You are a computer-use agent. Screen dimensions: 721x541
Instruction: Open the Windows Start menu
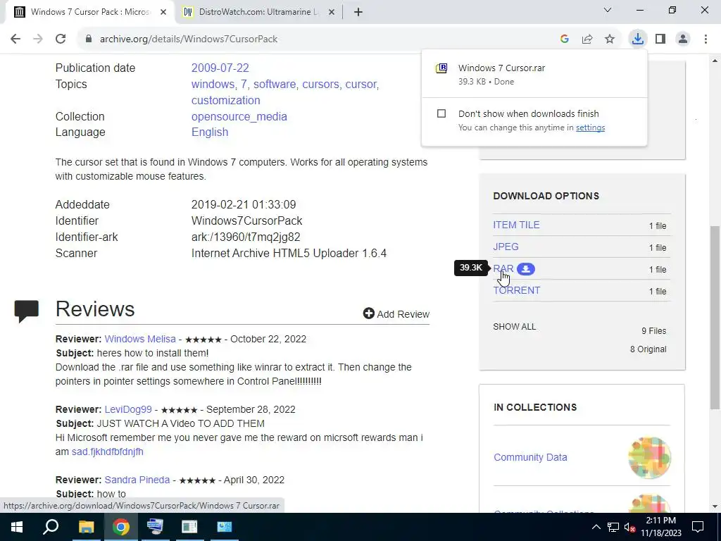(17, 527)
